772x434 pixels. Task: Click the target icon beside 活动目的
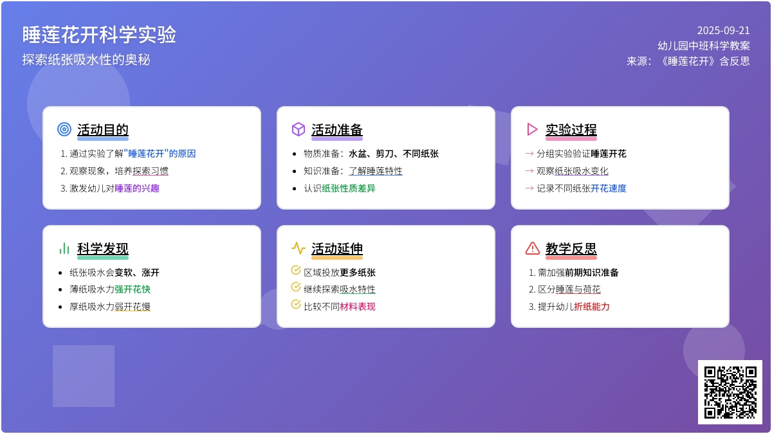(x=64, y=129)
